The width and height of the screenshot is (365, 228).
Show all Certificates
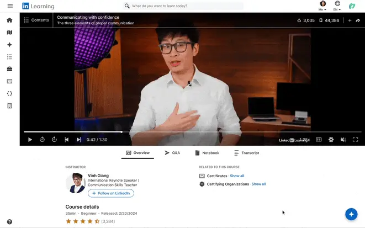point(237,176)
